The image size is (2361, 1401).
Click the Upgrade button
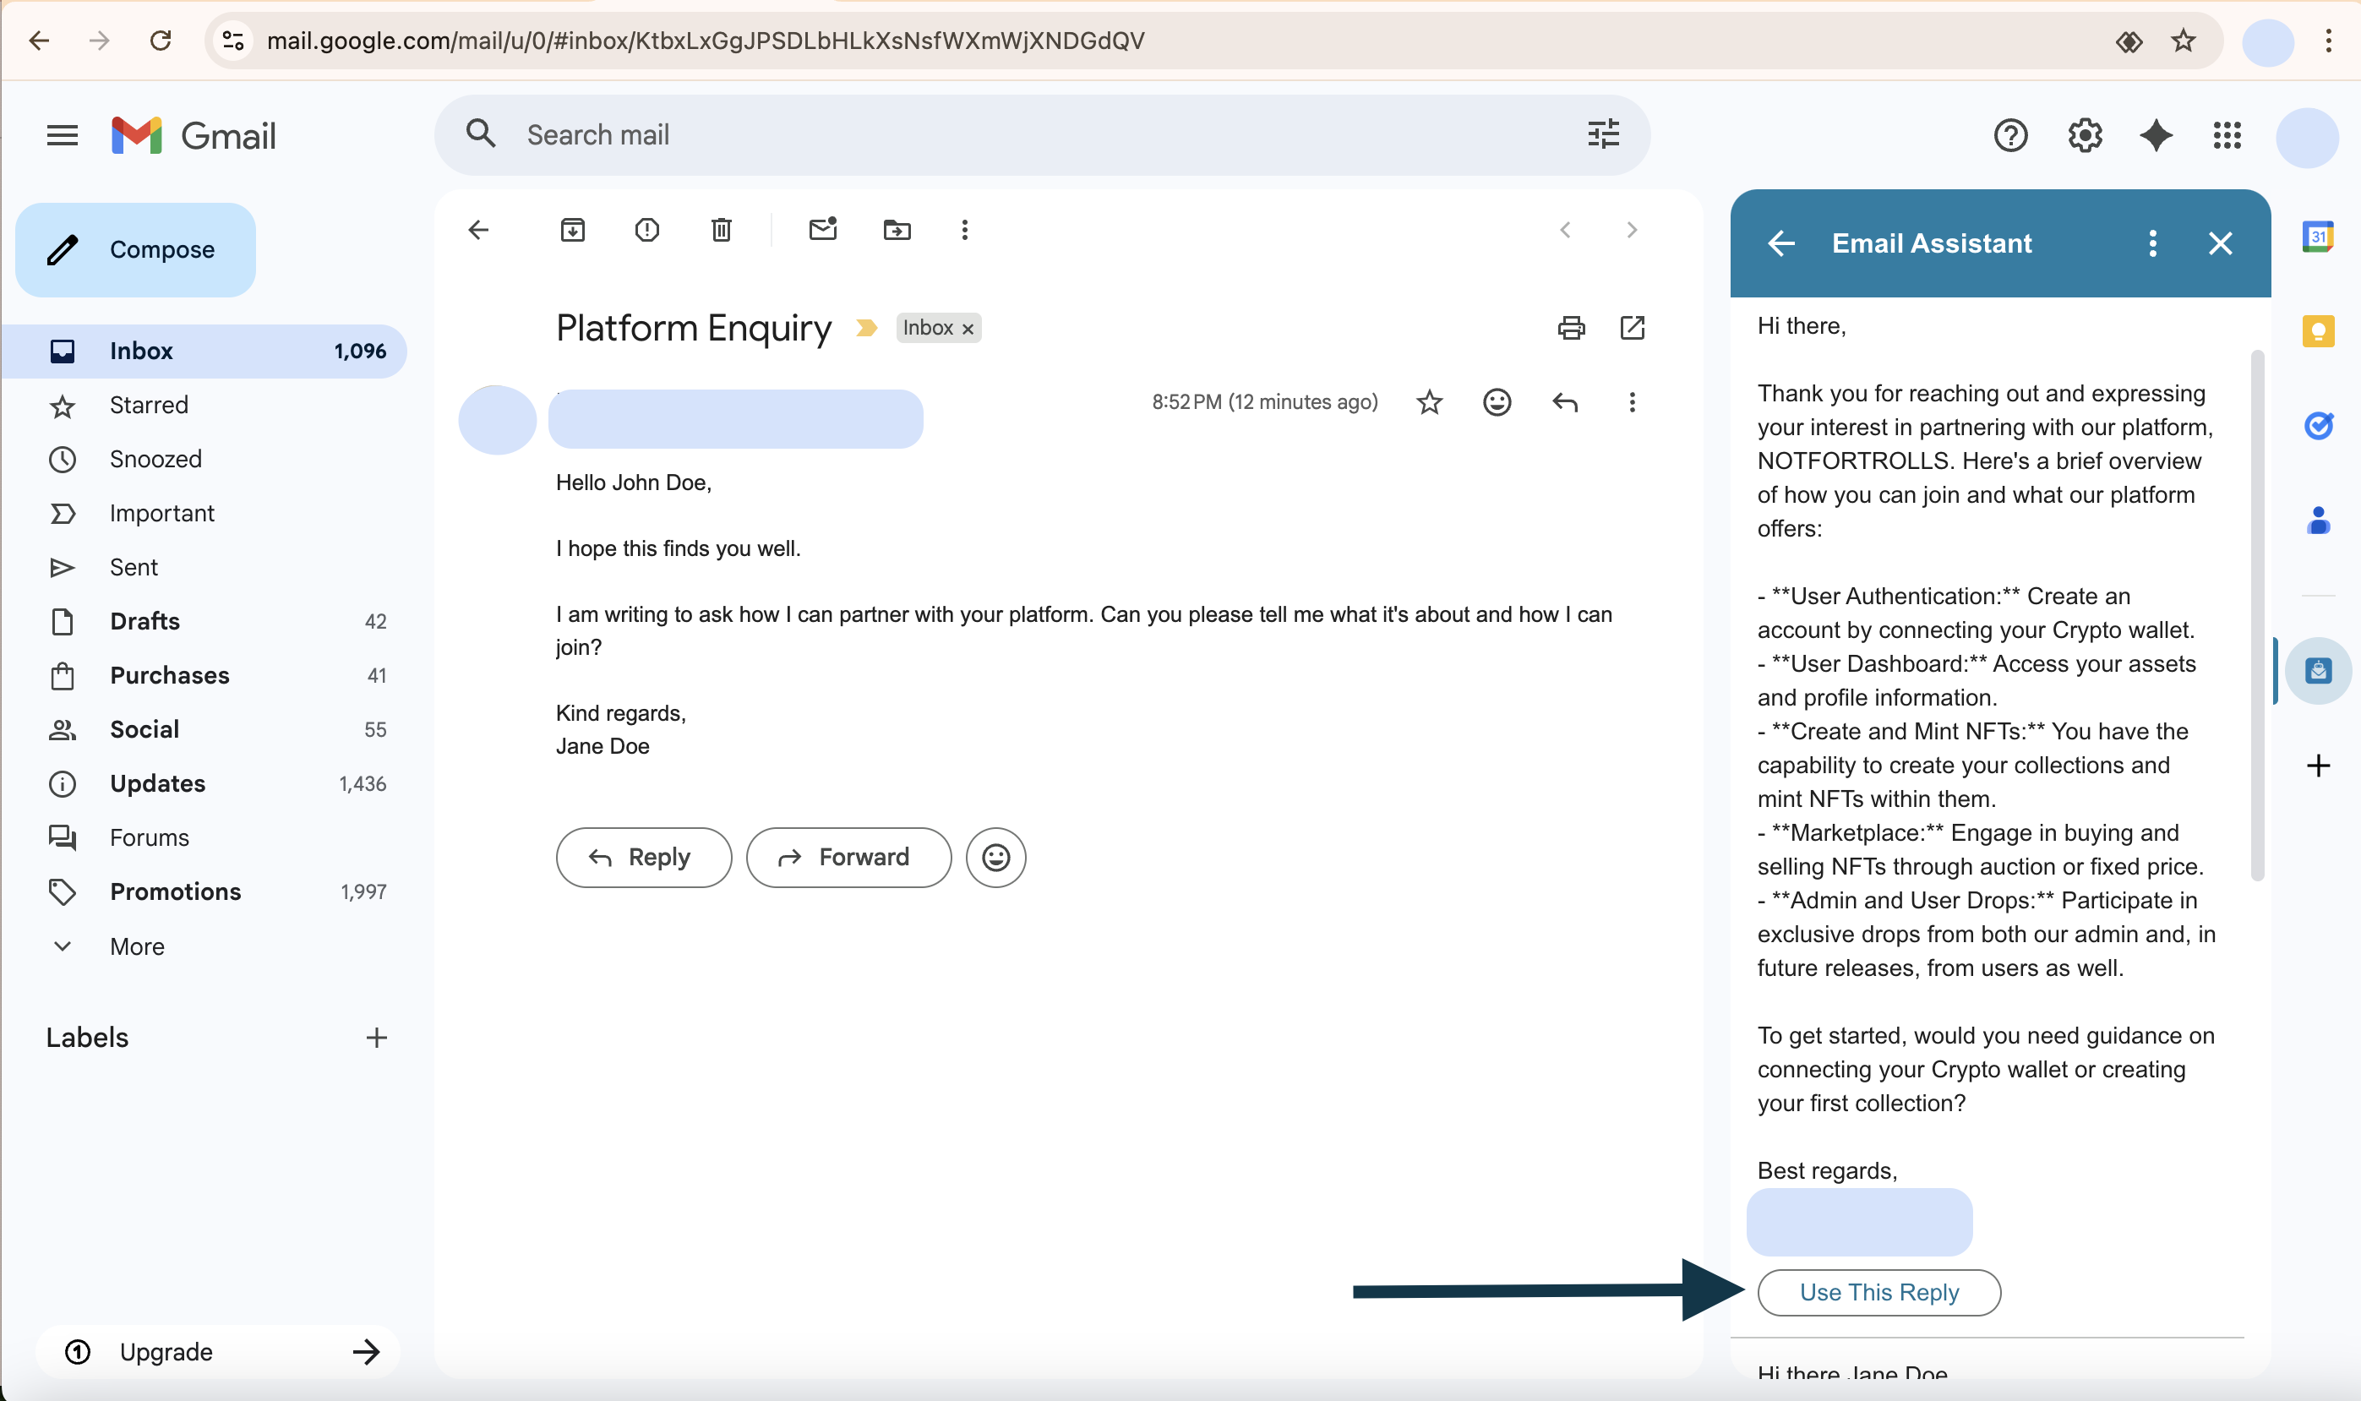[219, 1351]
